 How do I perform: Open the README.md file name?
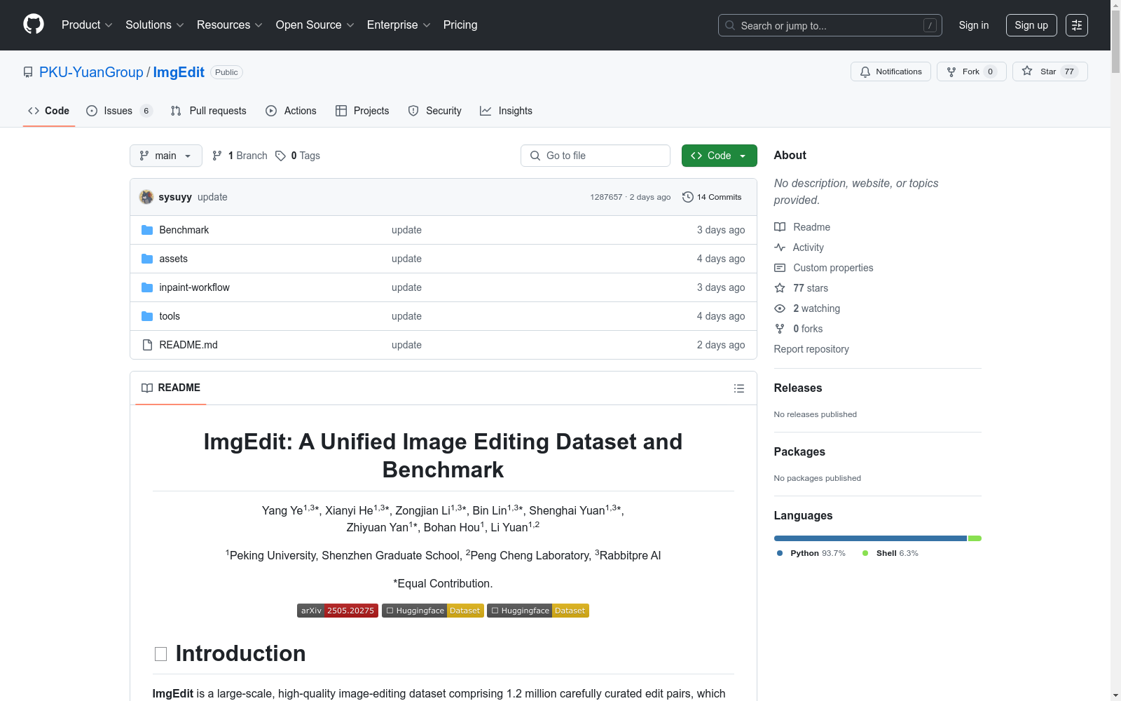tap(188, 345)
